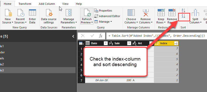
Task: Expand Keep Rows dropdown arrow
Action: click(165, 22)
